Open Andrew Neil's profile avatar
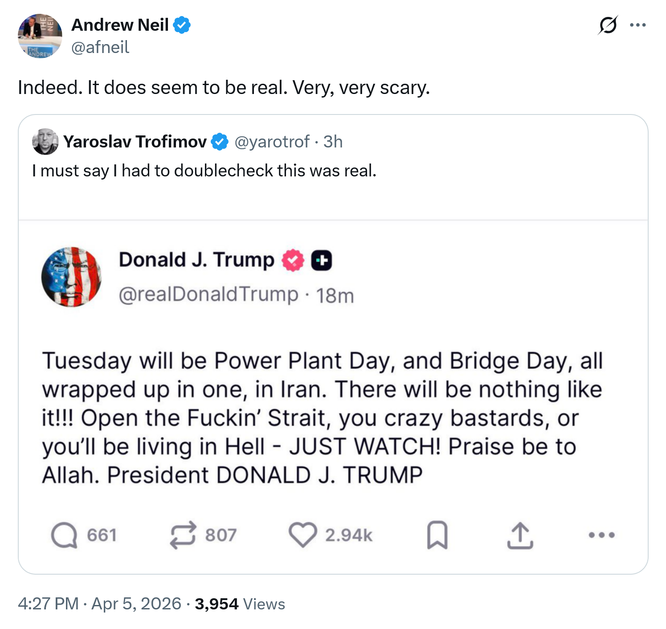666x629 pixels. (40, 36)
